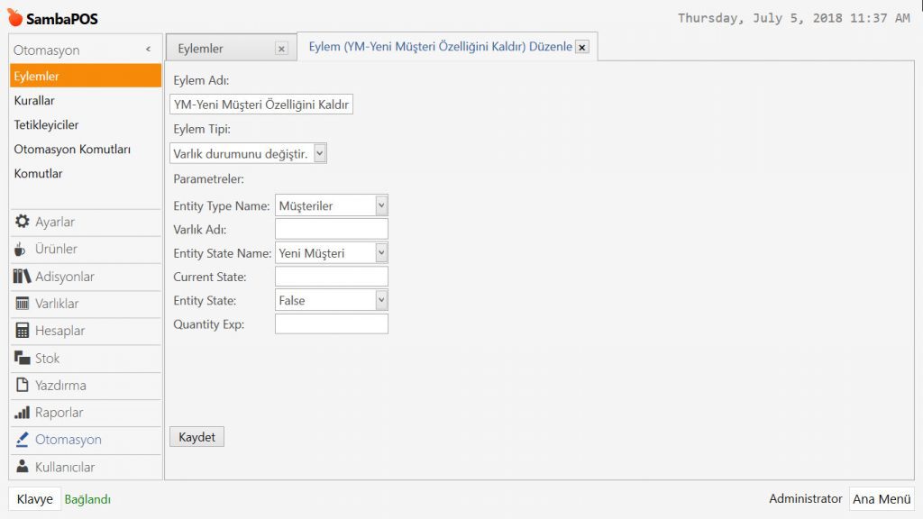
Task: Expand the Eylem Tipi dropdown
Action: pyautogui.click(x=320, y=154)
